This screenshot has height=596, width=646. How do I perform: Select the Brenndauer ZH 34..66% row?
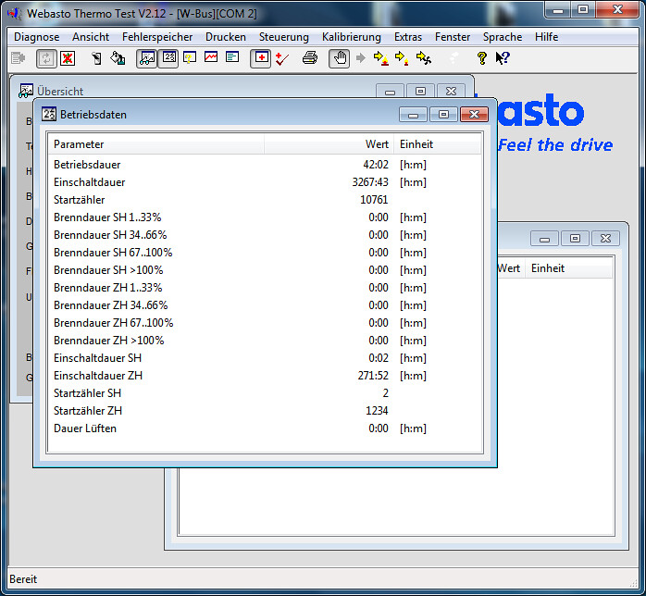pos(265,305)
